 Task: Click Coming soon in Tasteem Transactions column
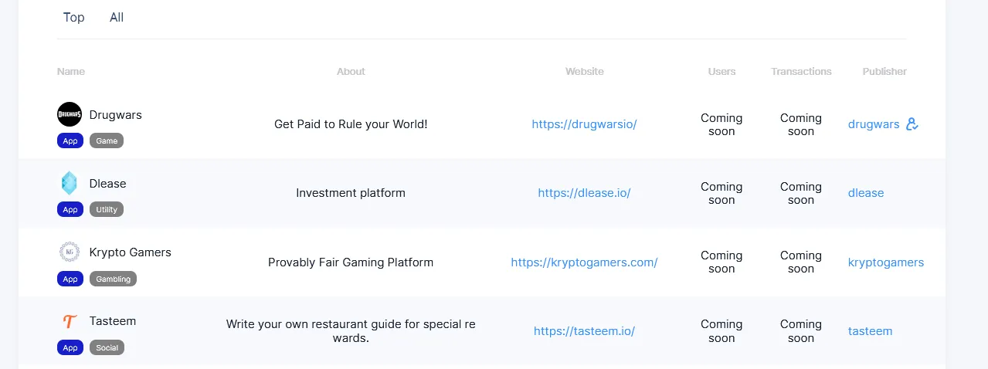pyautogui.click(x=801, y=330)
